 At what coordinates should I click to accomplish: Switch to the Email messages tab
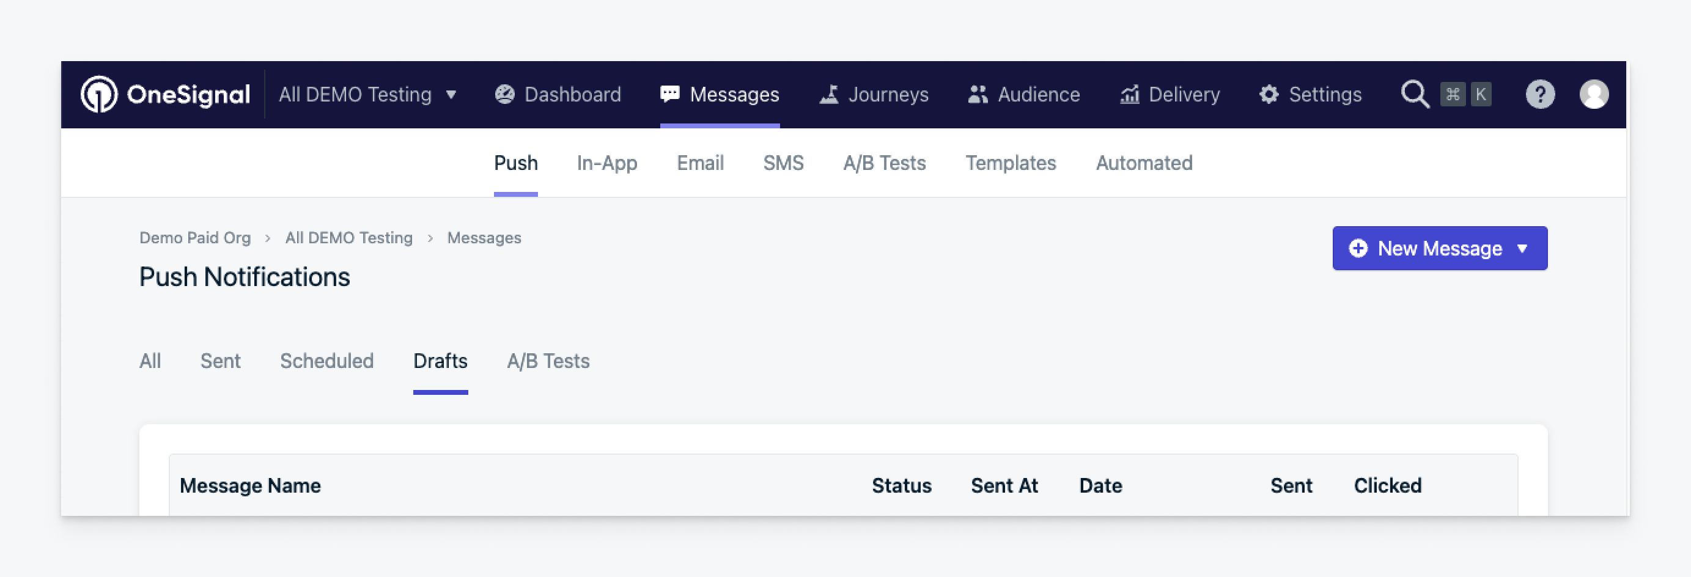[700, 163]
